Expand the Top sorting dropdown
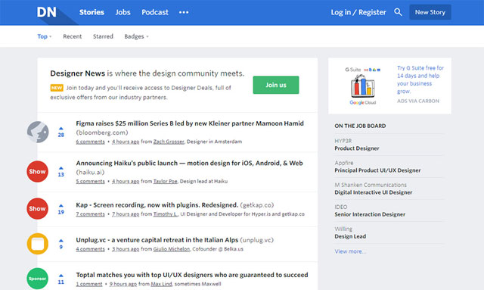Image resolution: width=484 pixels, height=290 pixels. (x=45, y=36)
